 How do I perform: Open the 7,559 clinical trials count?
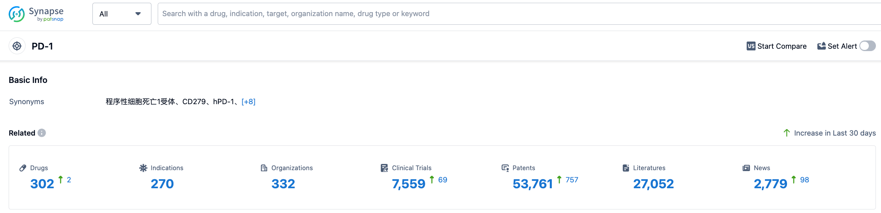pos(409,184)
